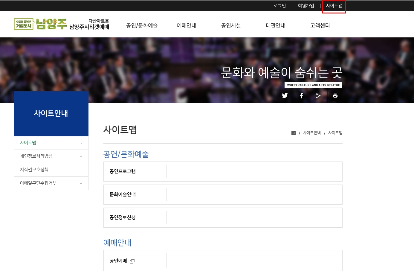Open the 예매안내 main menu
Screen dimensions: 414x271
186,25
